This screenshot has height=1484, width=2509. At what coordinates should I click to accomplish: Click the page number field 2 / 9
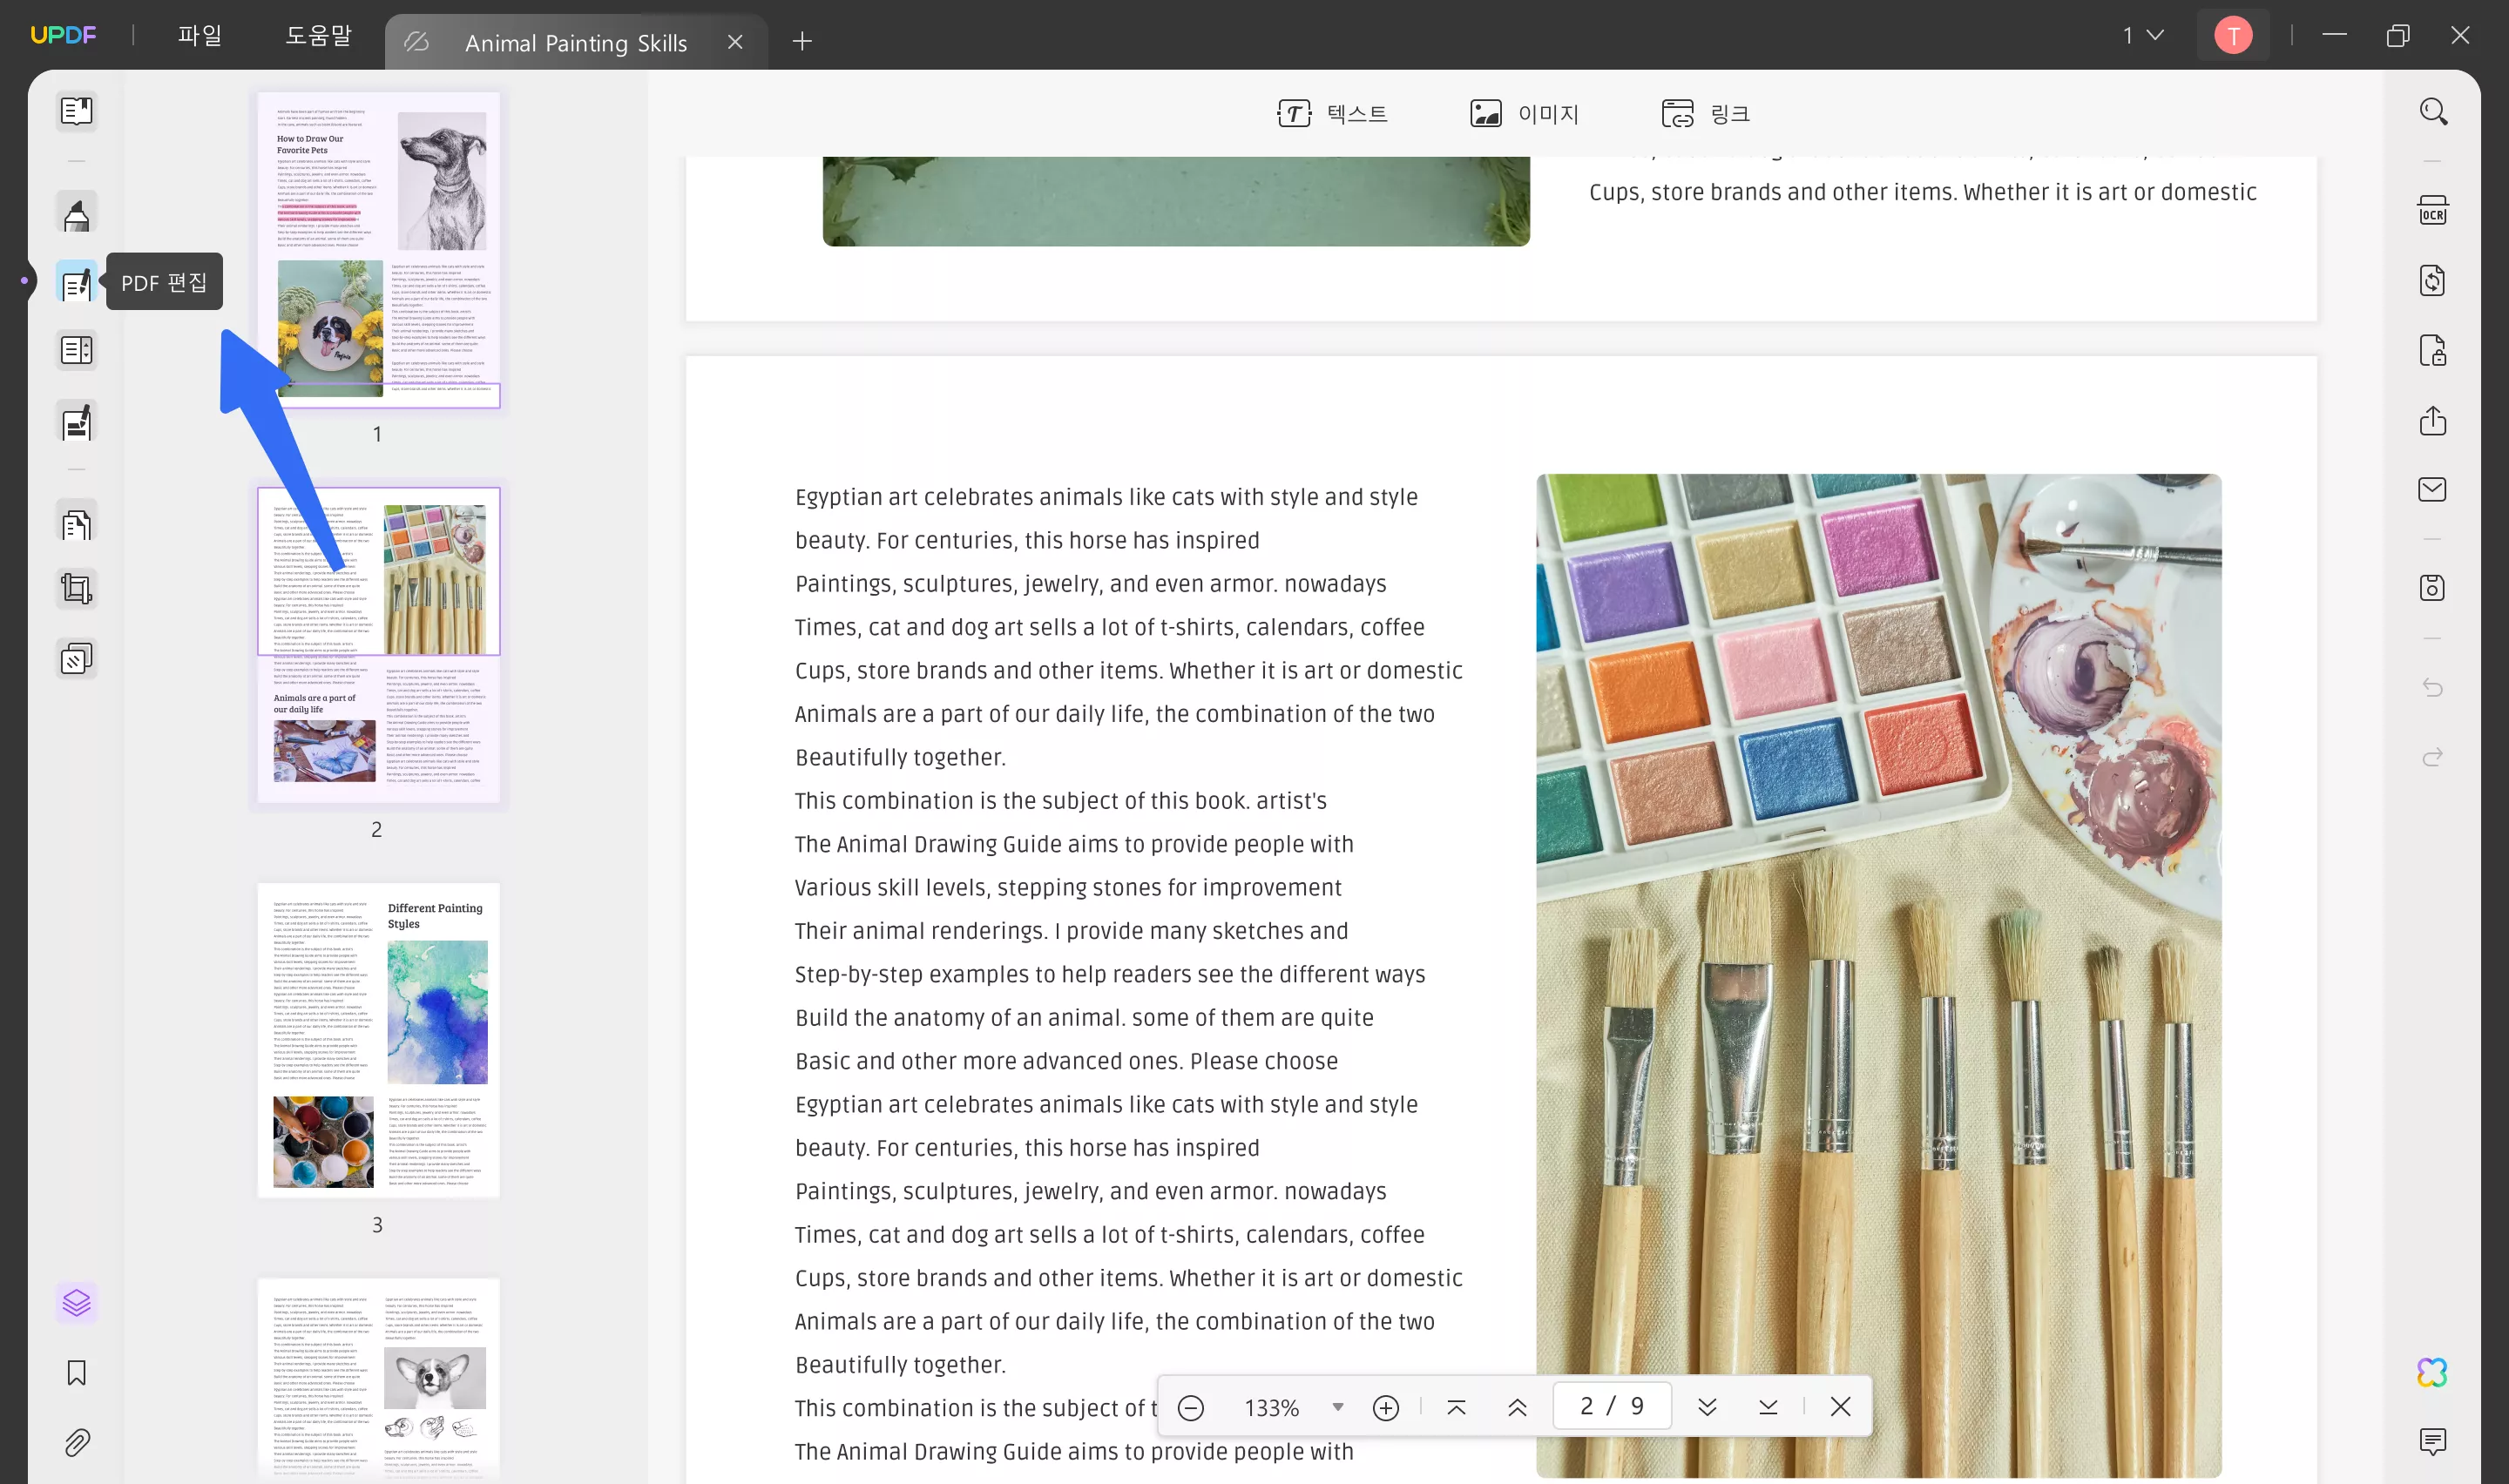coord(1611,1407)
